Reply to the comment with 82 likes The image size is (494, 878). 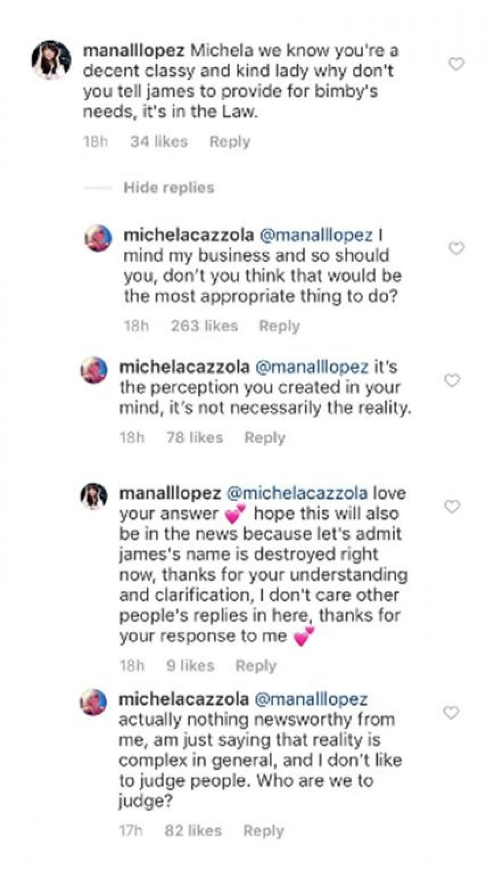coord(263,831)
